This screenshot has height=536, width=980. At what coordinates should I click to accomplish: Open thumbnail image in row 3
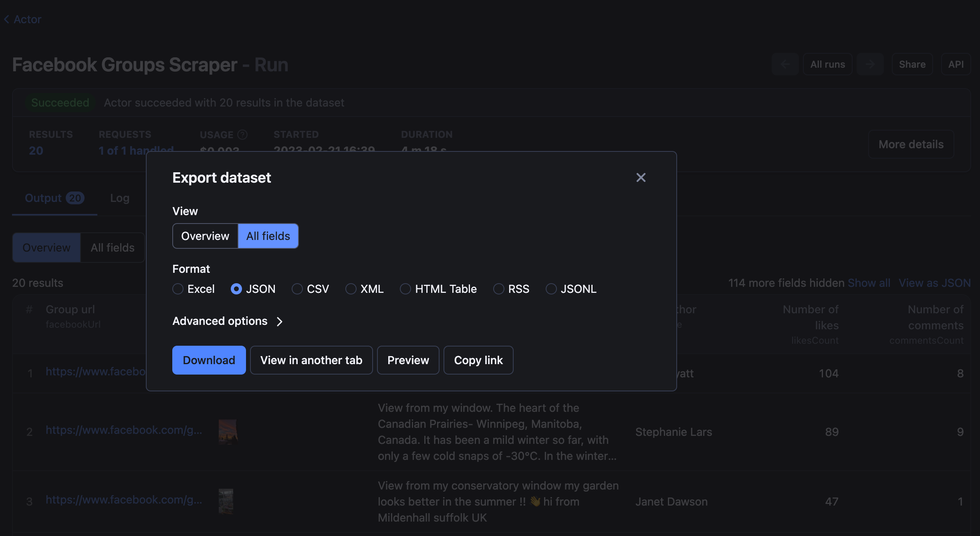pos(226,502)
